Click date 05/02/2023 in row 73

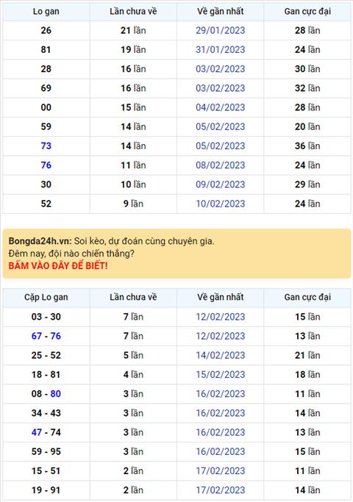[x=221, y=146]
